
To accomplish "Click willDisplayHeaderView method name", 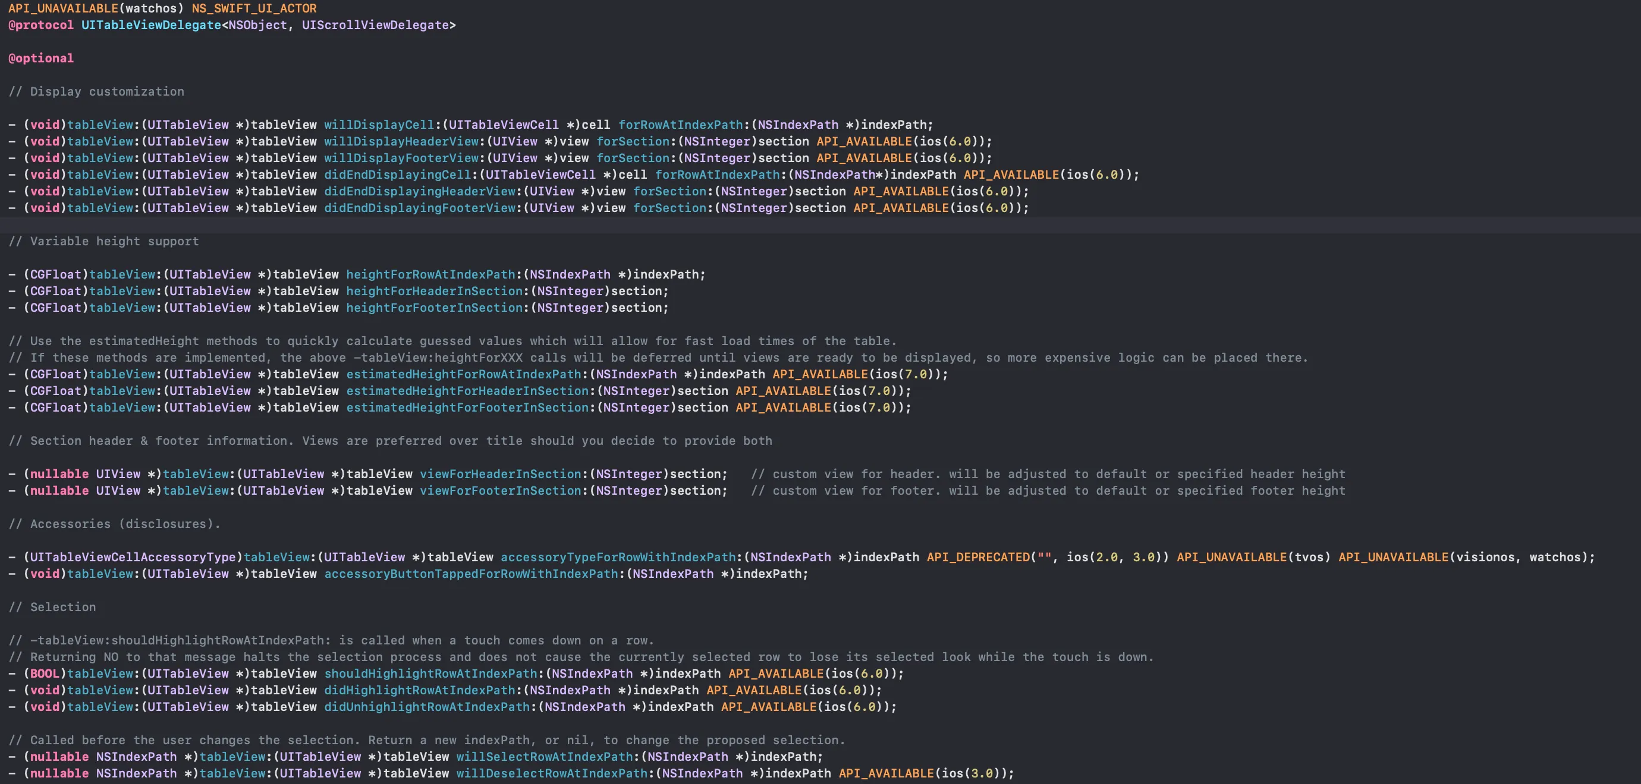I will pyautogui.click(x=401, y=141).
